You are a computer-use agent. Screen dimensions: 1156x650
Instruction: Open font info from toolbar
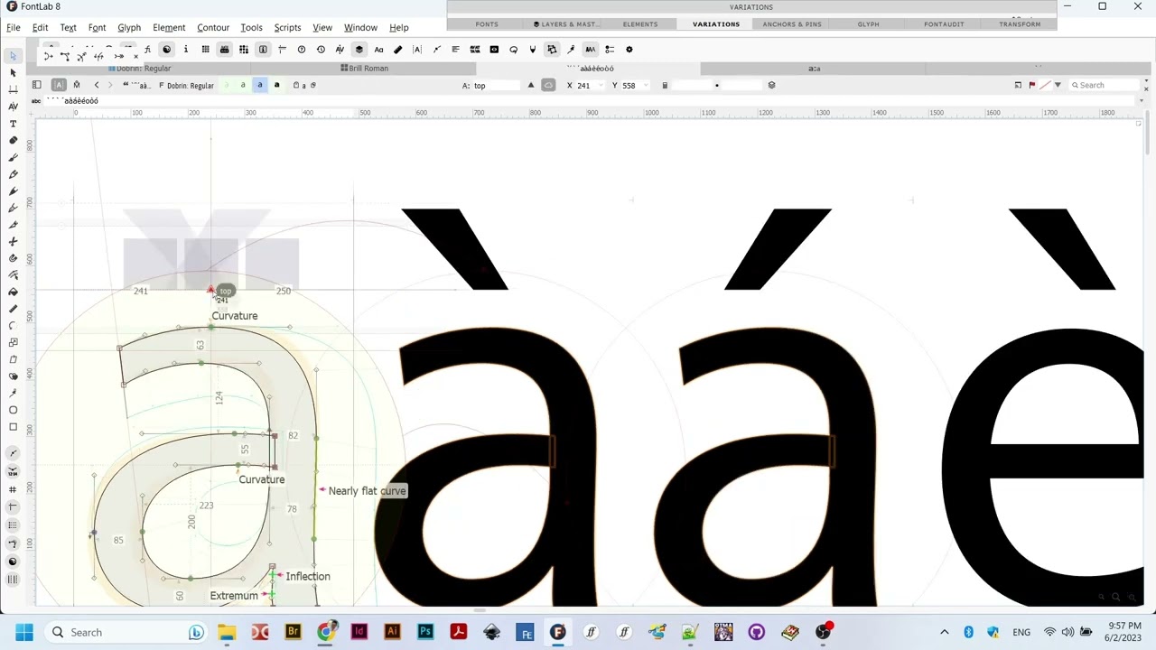pos(185,50)
